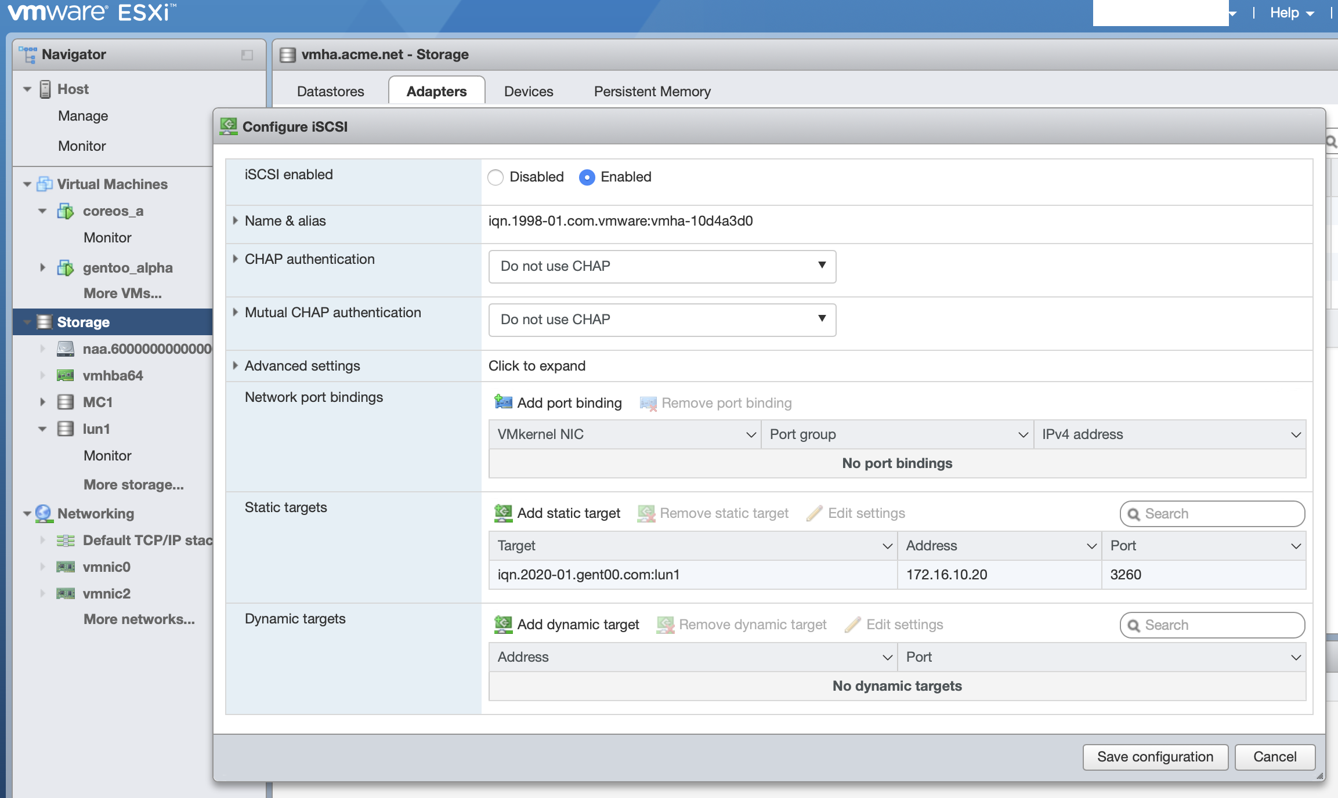Screen dimensions: 1338x798
Task: Switch to the Devices tab
Action: pos(529,92)
